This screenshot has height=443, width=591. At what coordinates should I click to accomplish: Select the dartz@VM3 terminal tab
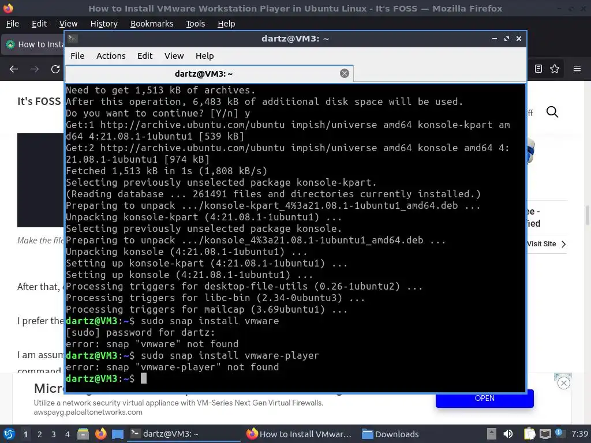(x=210, y=73)
